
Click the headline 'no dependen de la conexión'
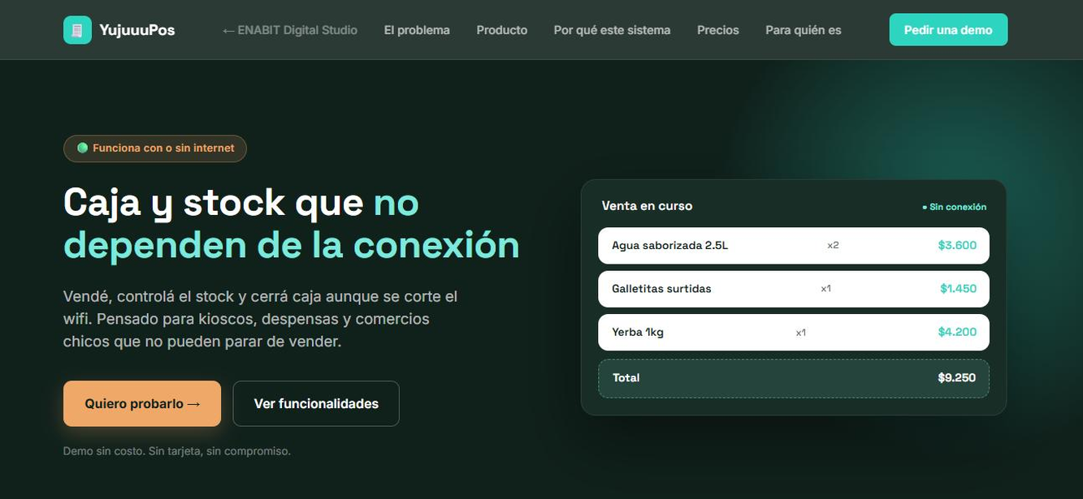292,224
